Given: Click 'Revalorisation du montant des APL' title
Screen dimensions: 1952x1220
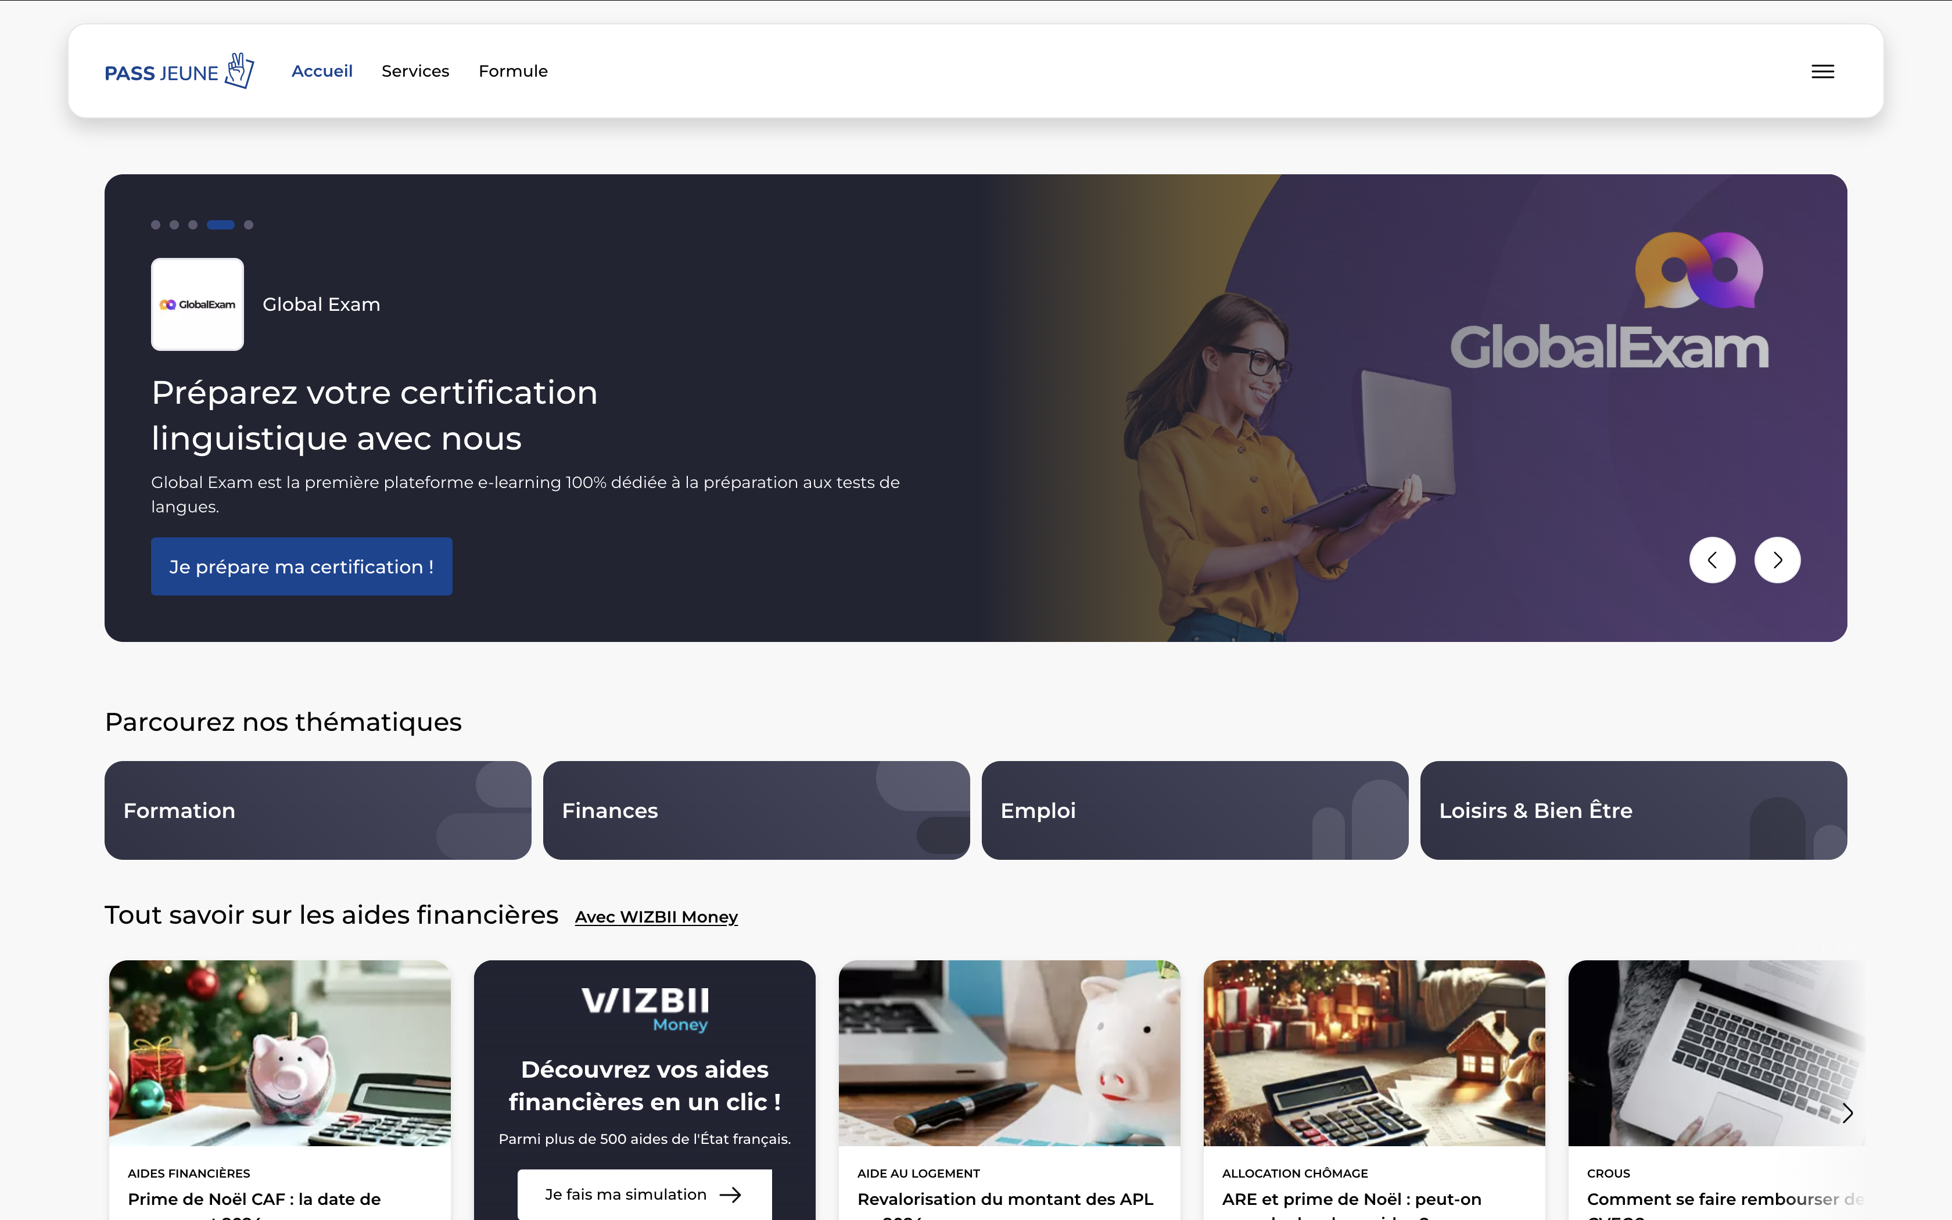Looking at the screenshot, I should click(x=1005, y=1199).
